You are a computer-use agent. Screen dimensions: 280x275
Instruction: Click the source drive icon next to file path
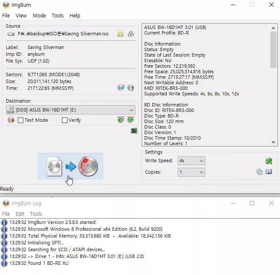click(11, 34)
